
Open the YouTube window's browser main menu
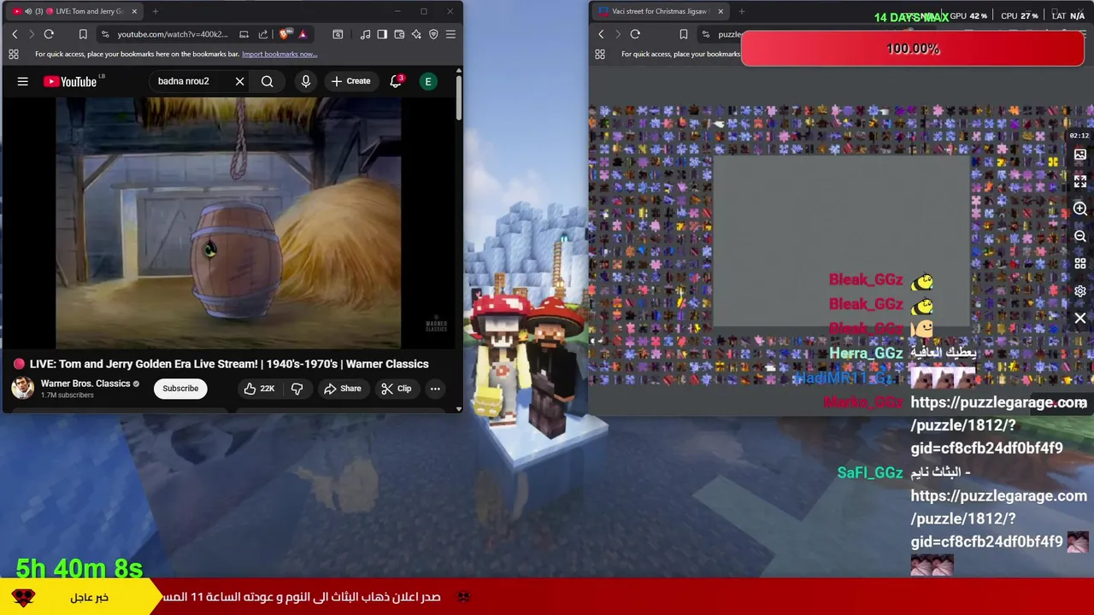coord(450,34)
